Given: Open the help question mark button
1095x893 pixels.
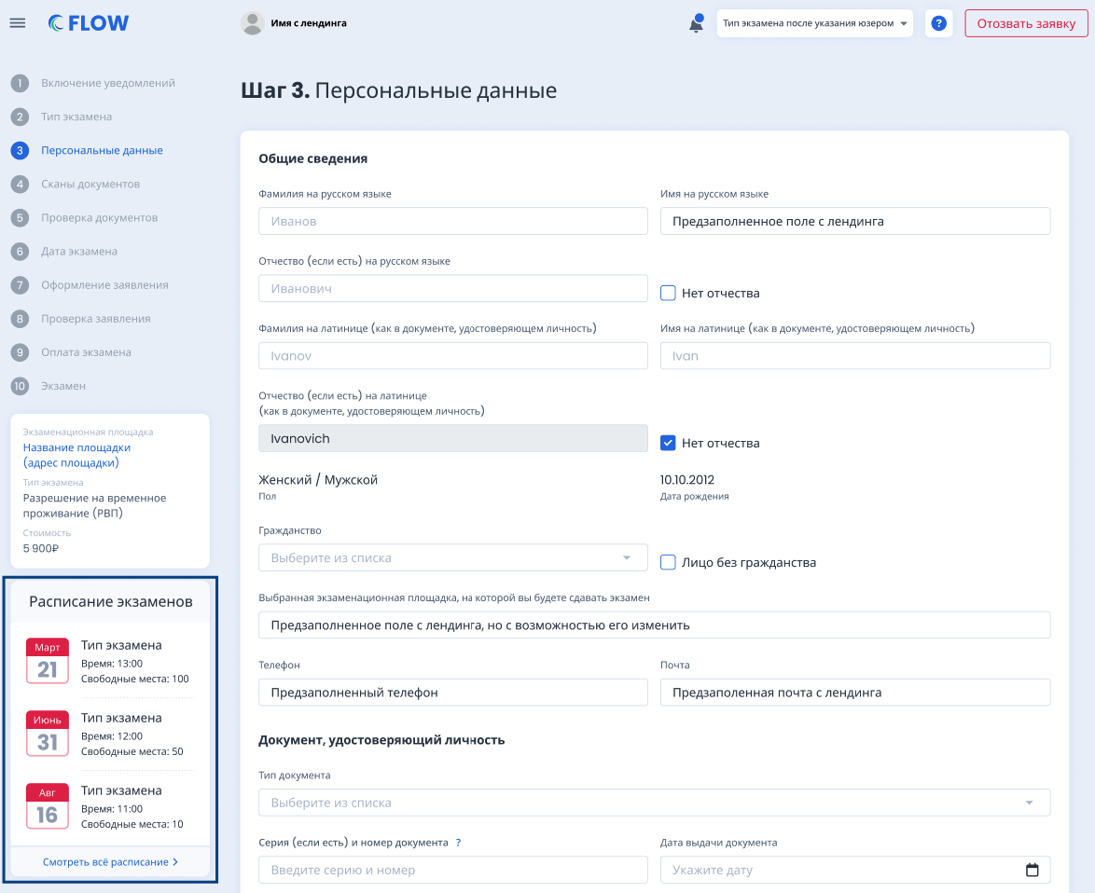Looking at the screenshot, I should pyautogui.click(x=938, y=23).
